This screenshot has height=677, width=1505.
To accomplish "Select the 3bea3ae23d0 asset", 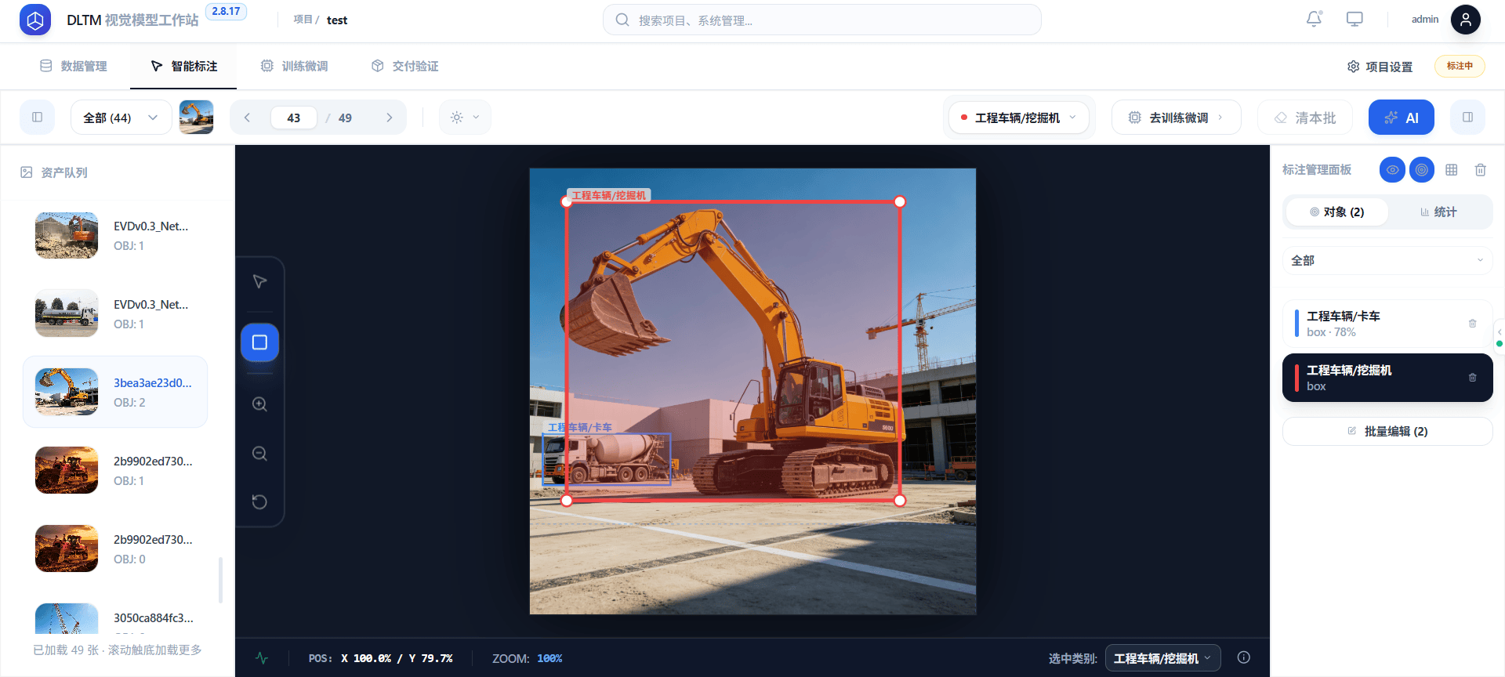I will 116,392.
